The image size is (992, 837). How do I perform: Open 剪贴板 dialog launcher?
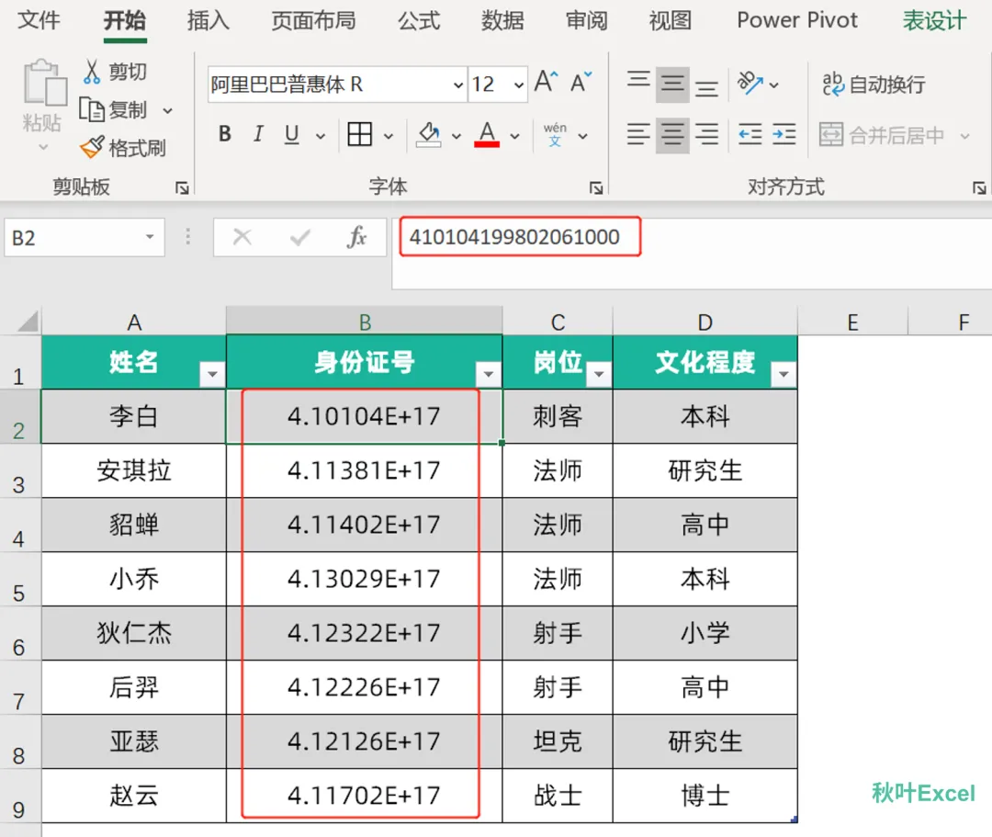[182, 188]
